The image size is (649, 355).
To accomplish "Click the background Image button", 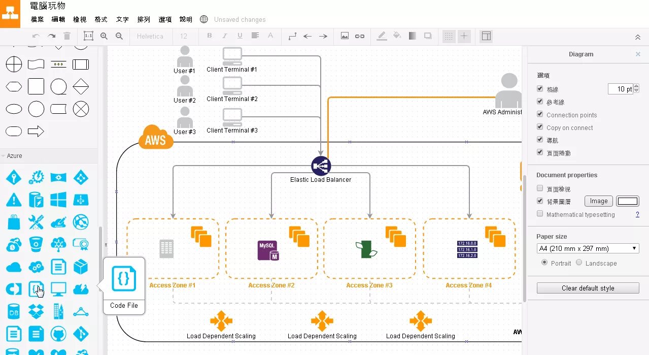I will pos(599,201).
